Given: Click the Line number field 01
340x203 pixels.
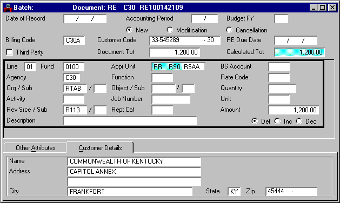Looking at the screenshot, I should click(x=30, y=67).
